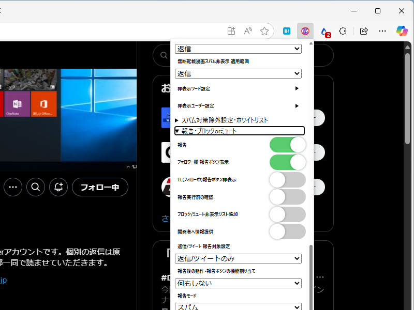Turn off the 報告 toggle
Viewport: 414px width, 310px height.
pyautogui.click(x=288, y=145)
